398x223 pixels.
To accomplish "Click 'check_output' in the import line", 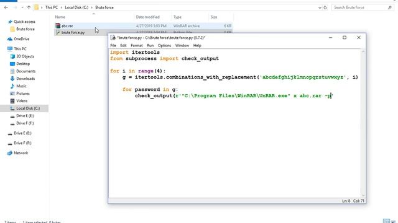I will point(200,59).
